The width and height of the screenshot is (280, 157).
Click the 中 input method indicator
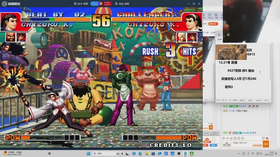coord(253,154)
